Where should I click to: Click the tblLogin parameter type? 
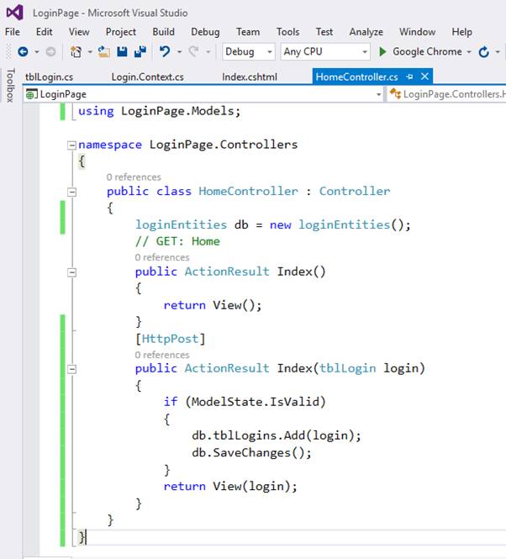coord(348,368)
